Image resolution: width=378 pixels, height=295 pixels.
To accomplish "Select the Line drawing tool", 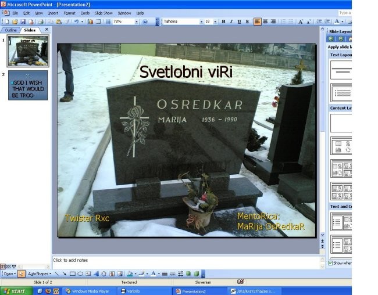I will pyautogui.click(x=56, y=274).
